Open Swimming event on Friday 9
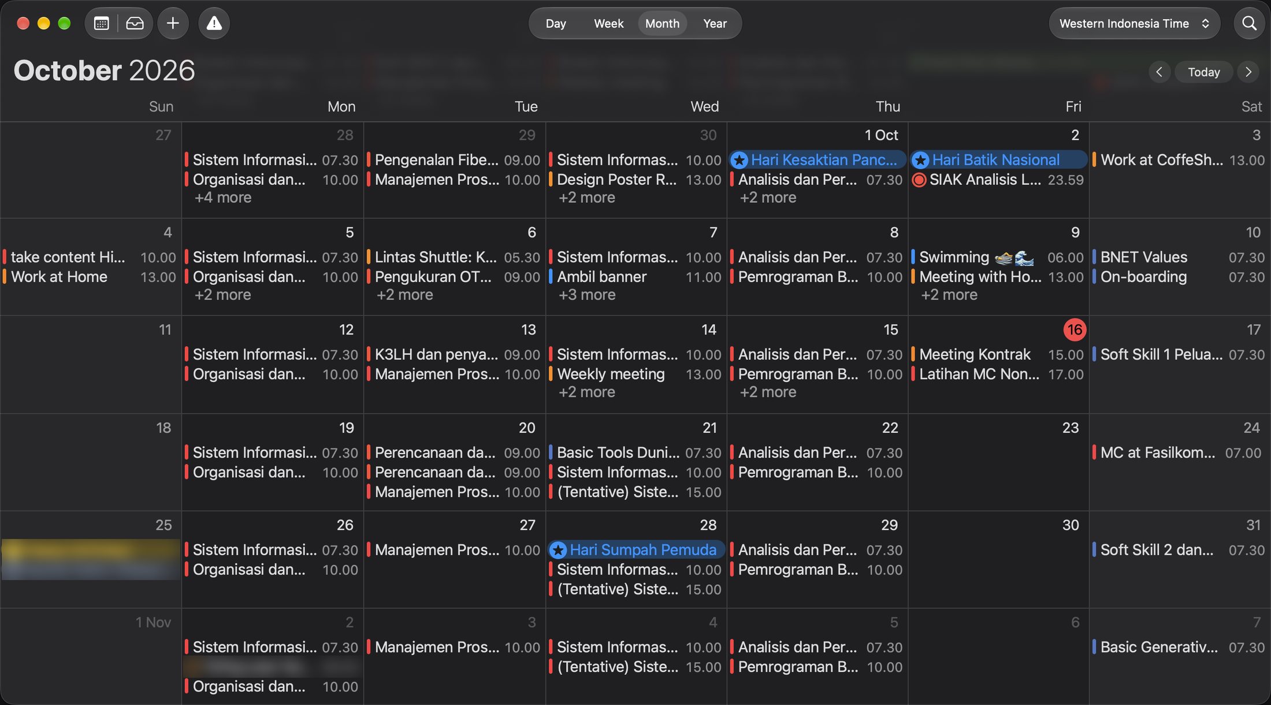The height and width of the screenshot is (705, 1271). click(x=998, y=257)
